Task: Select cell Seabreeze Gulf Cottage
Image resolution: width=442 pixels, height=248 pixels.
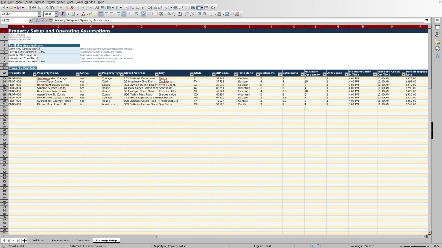Action: tap(58, 78)
